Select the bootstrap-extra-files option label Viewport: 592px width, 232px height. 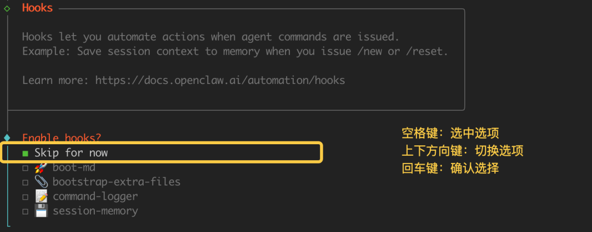coord(116,182)
